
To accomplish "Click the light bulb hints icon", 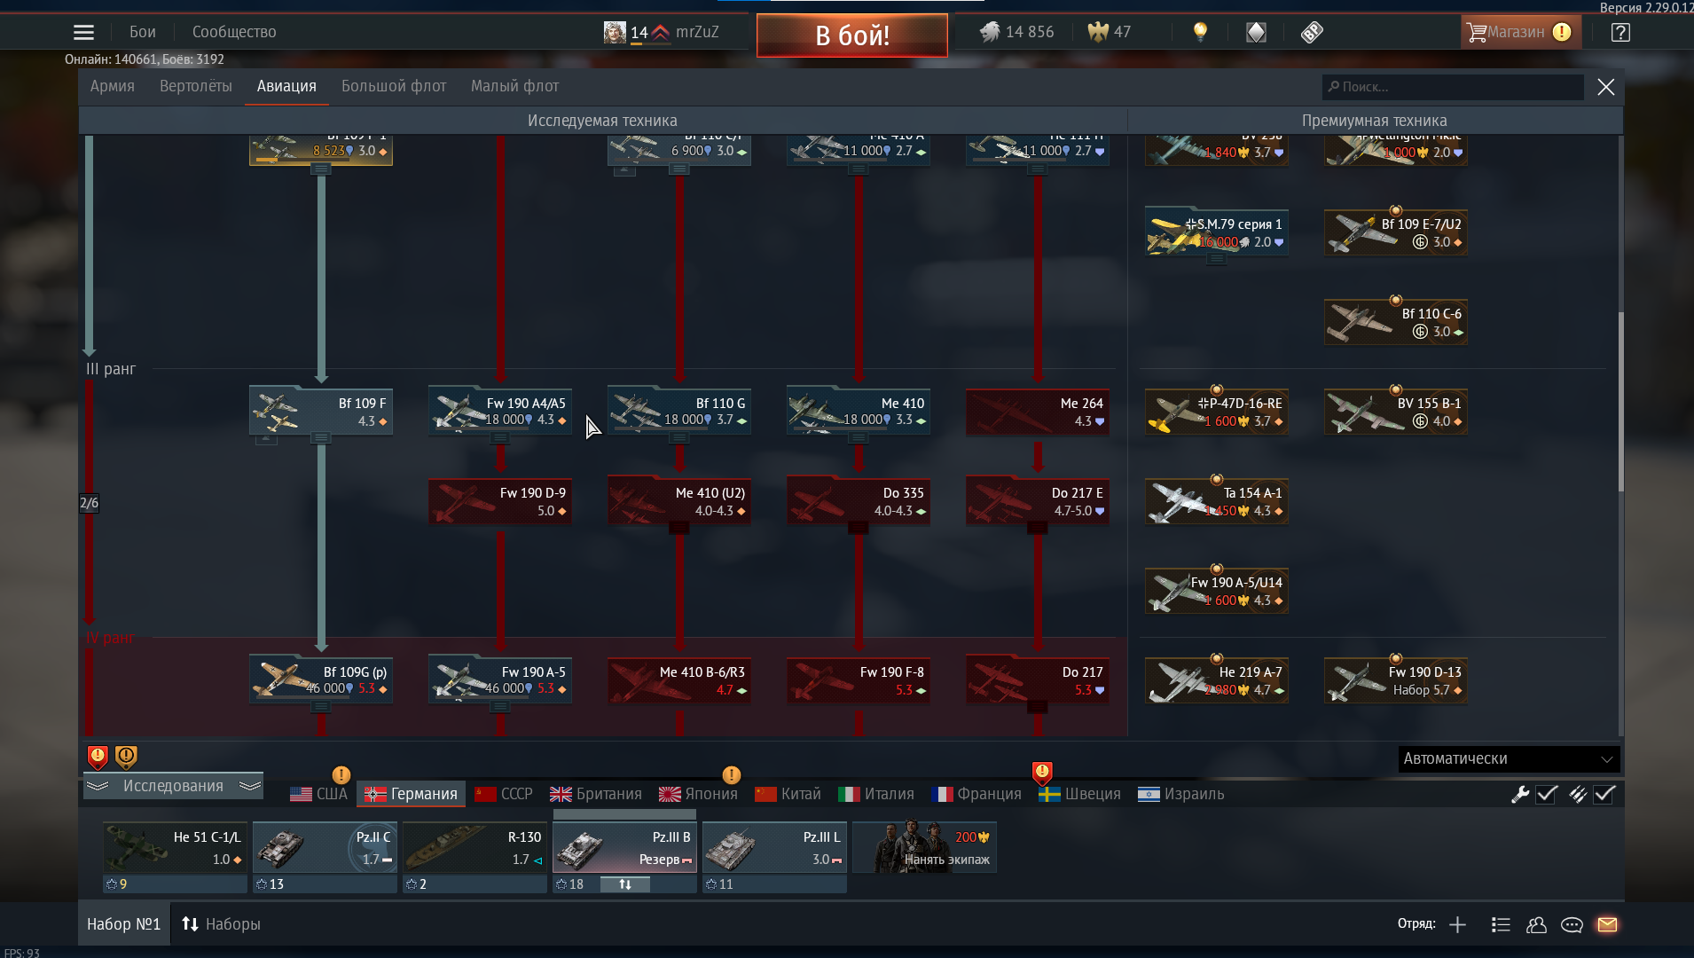I will 1200,32.
